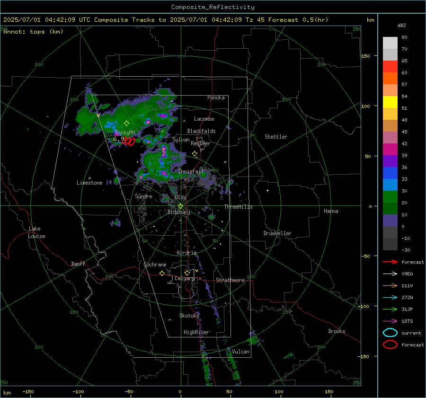This screenshot has width=426, height=398.
Task: Click the Limestone label on map
Action: [89, 183]
